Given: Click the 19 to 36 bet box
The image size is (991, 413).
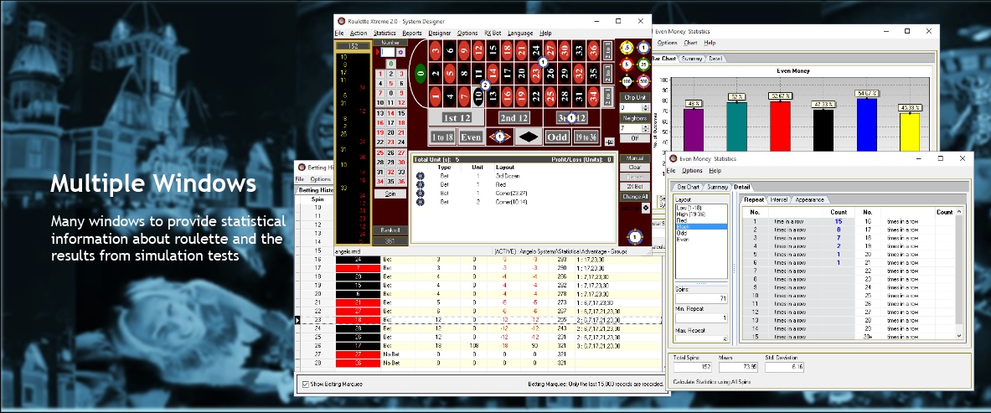Looking at the screenshot, I should 586,137.
